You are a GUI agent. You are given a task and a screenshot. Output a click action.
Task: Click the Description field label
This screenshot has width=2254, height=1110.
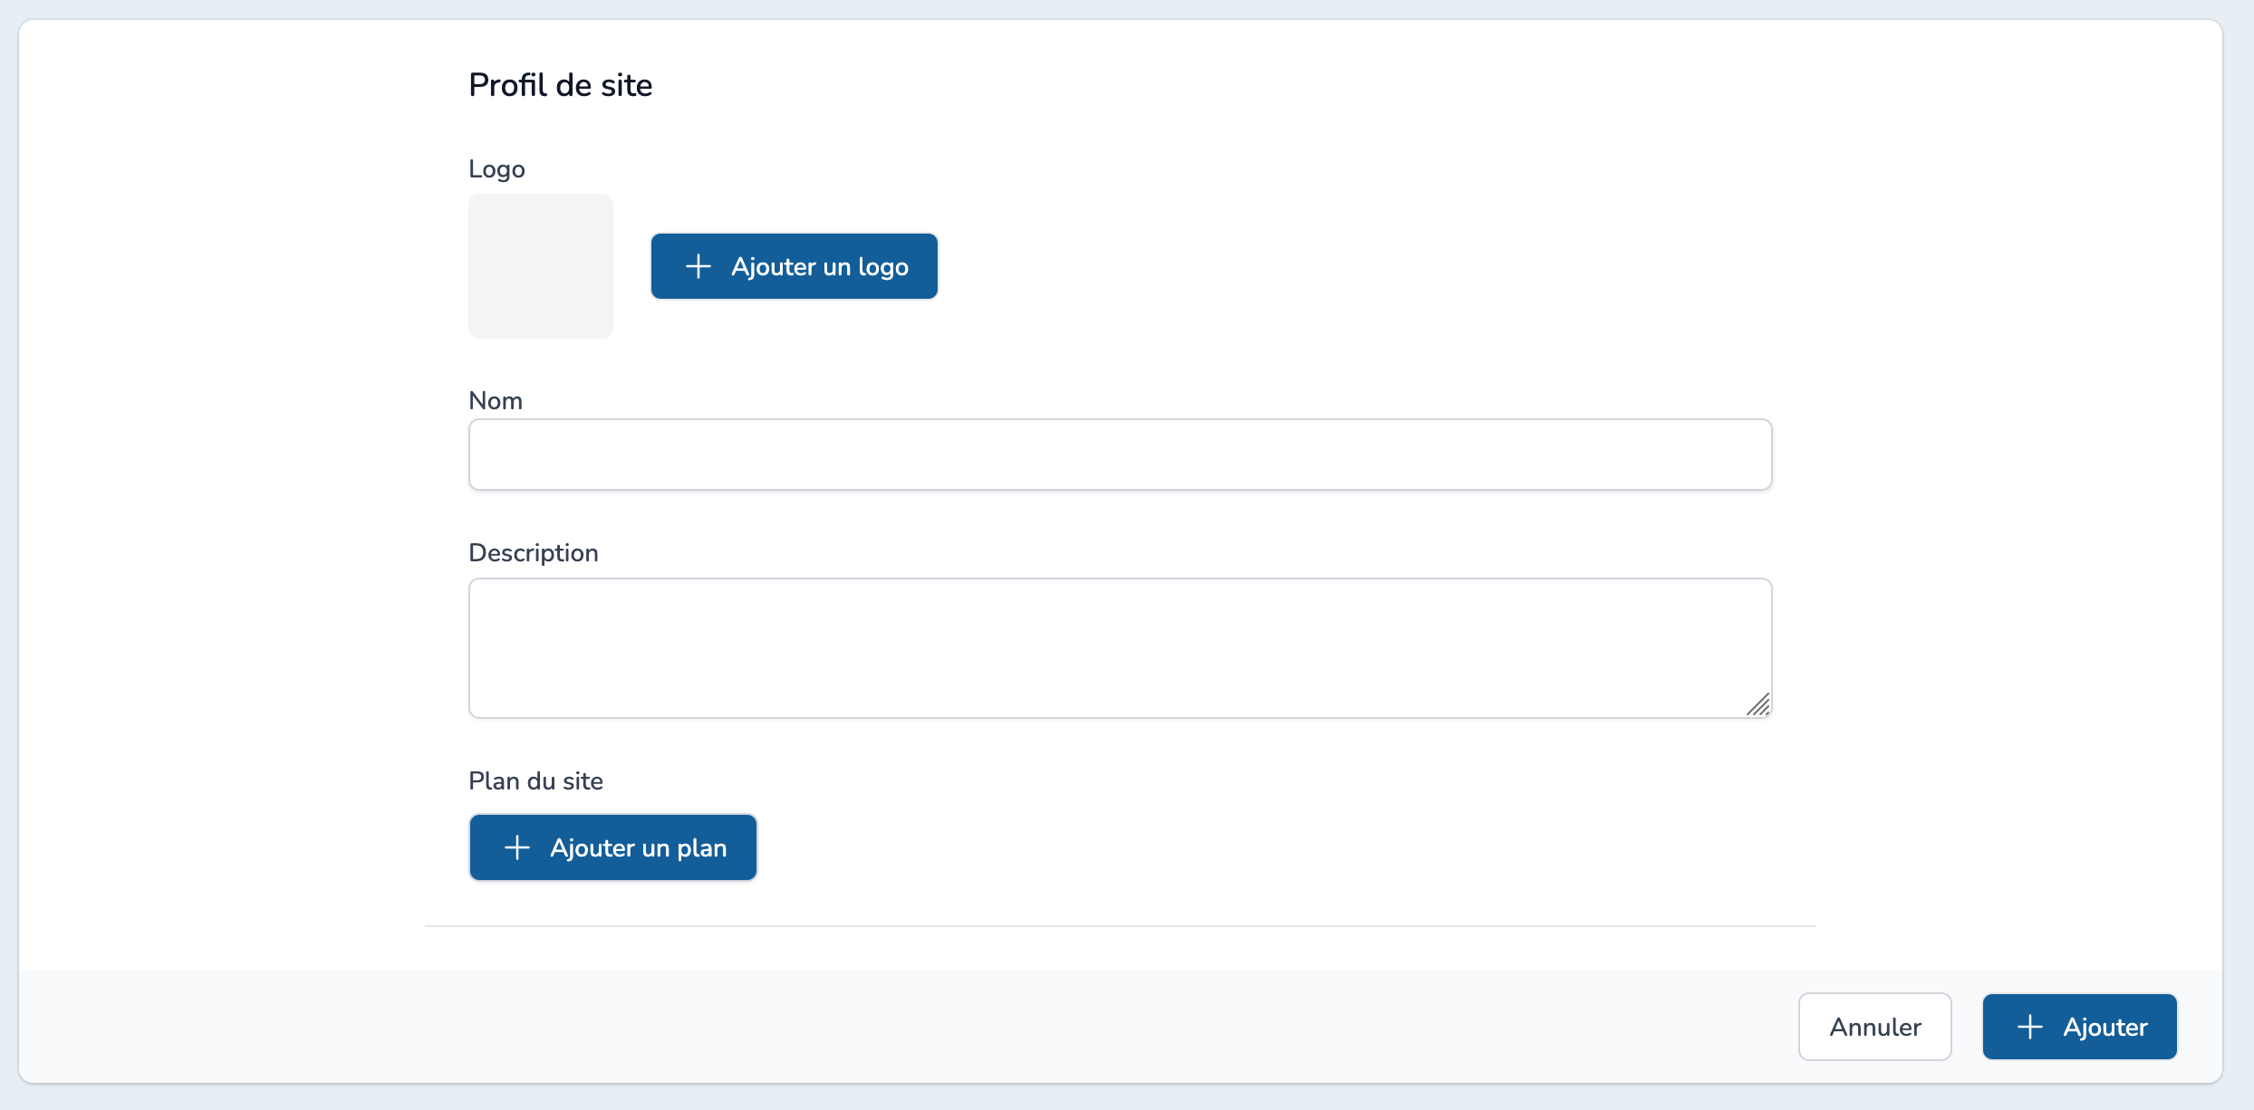click(x=534, y=552)
